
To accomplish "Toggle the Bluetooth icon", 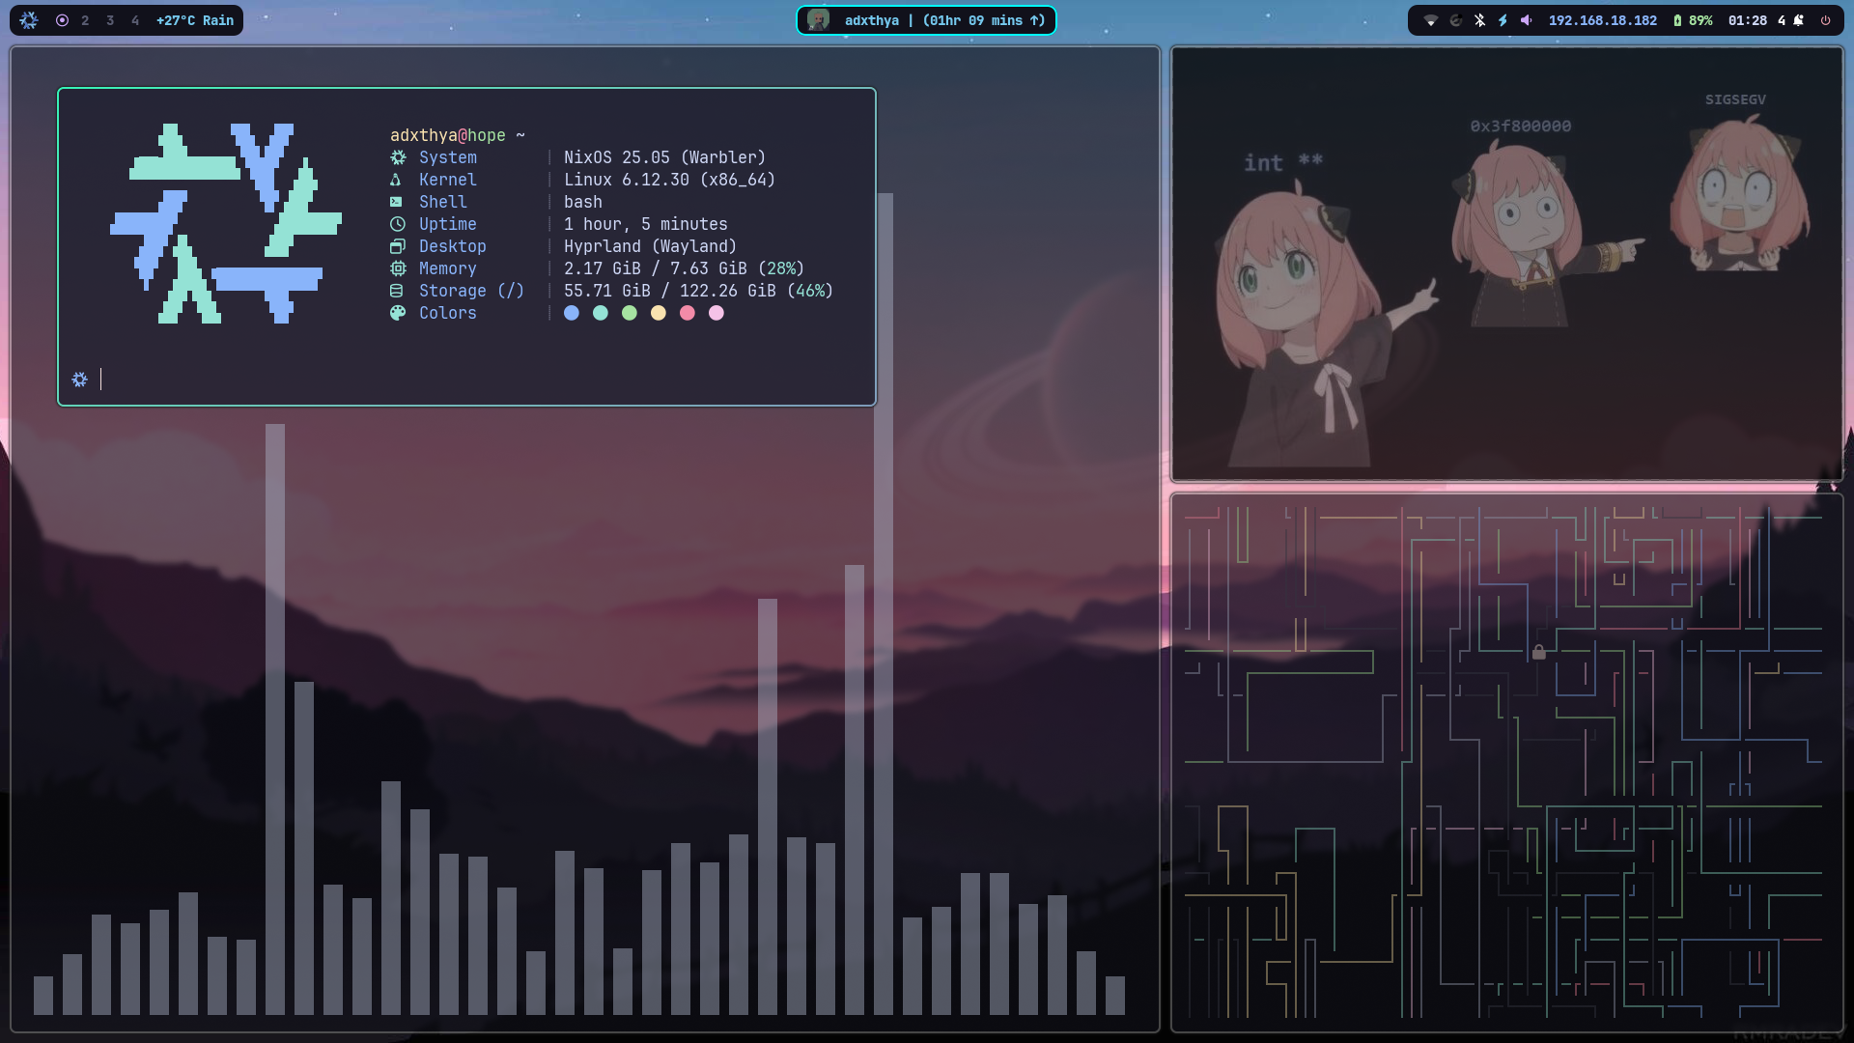I will tap(1479, 20).
